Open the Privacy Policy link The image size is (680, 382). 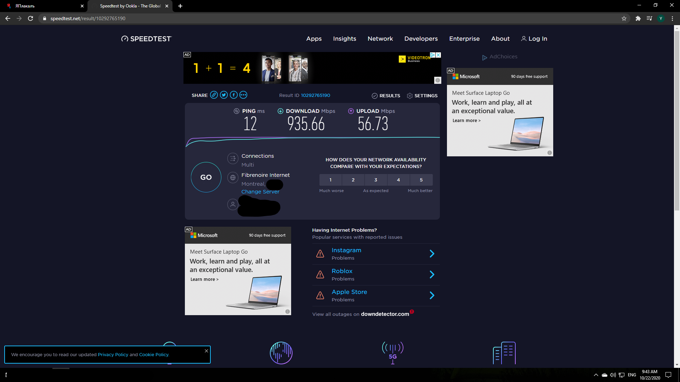point(113,354)
